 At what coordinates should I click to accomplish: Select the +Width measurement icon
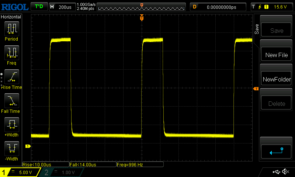[x=11, y=124]
